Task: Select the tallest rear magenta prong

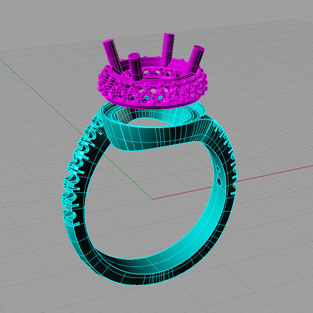Action: [x=168, y=50]
